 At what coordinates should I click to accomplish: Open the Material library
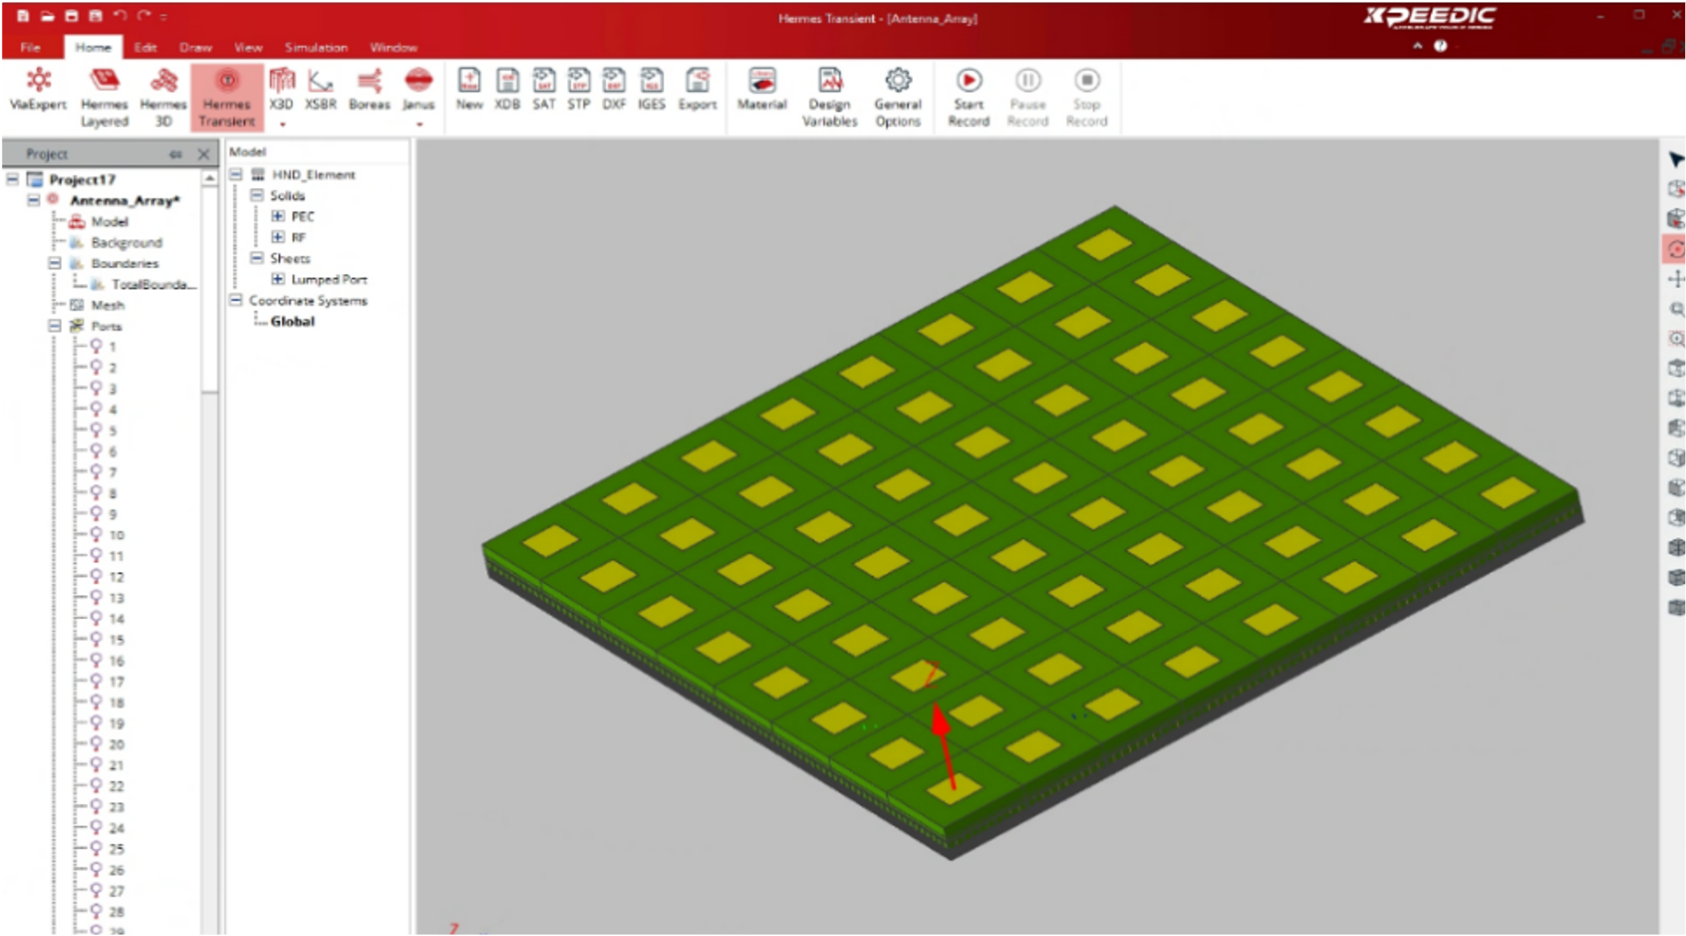(x=762, y=90)
